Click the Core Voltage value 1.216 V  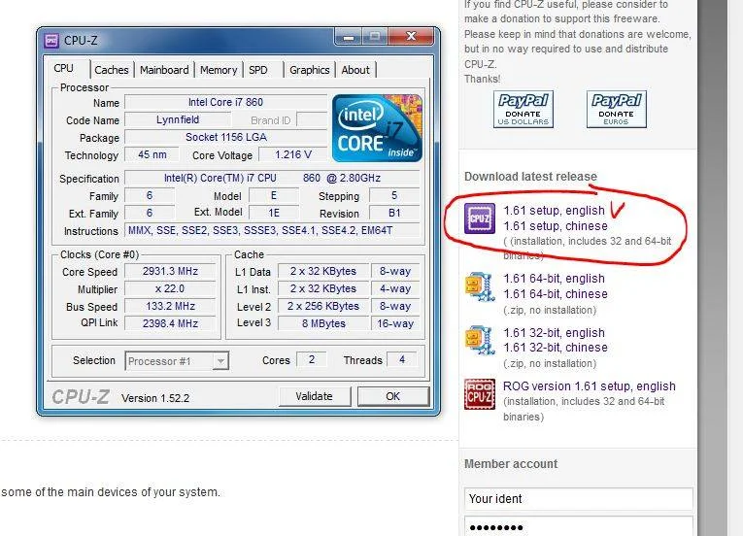[293, 155]
